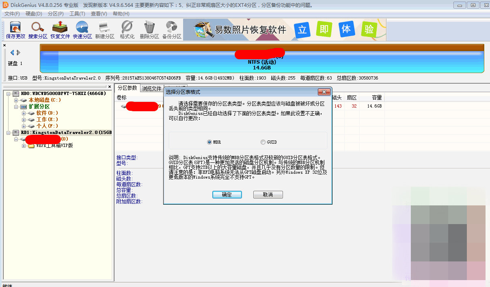This screenshot has height=287, width=490.
Task: Click the 搜索分区 (Search Partitions) toolbar icon
Action: pos(38,30)
